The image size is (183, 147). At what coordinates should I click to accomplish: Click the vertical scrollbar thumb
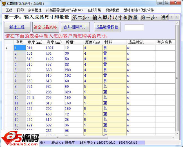click(x=177, y=78)
